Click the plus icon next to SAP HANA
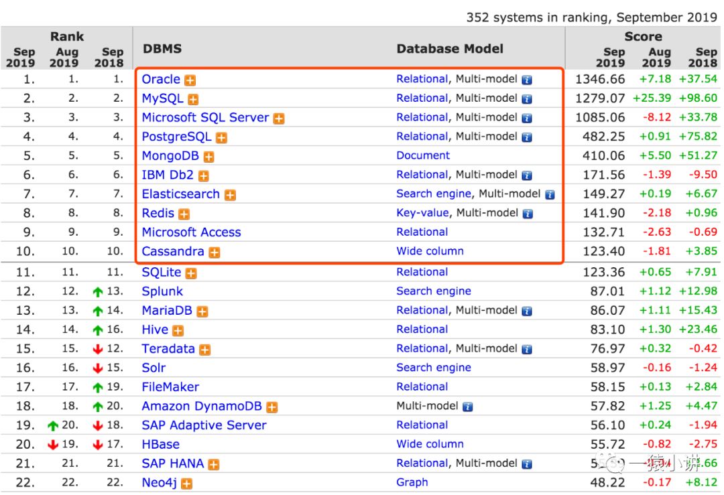 (x=214, y=464)
